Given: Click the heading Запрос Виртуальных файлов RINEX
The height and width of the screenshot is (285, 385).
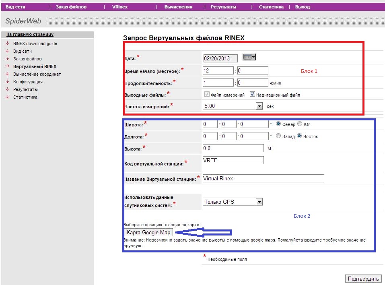Looking at the screenshot, I should (184, 38).
